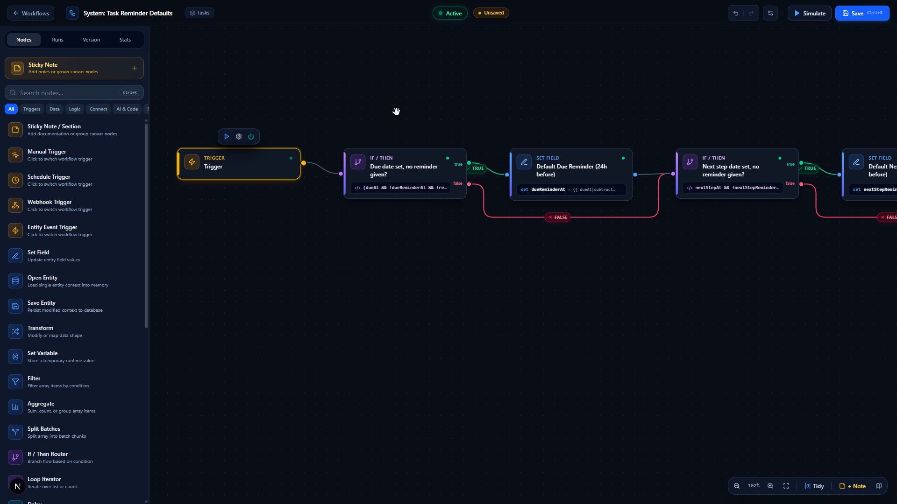Go back to Workflows

click(x=31, y=13)
